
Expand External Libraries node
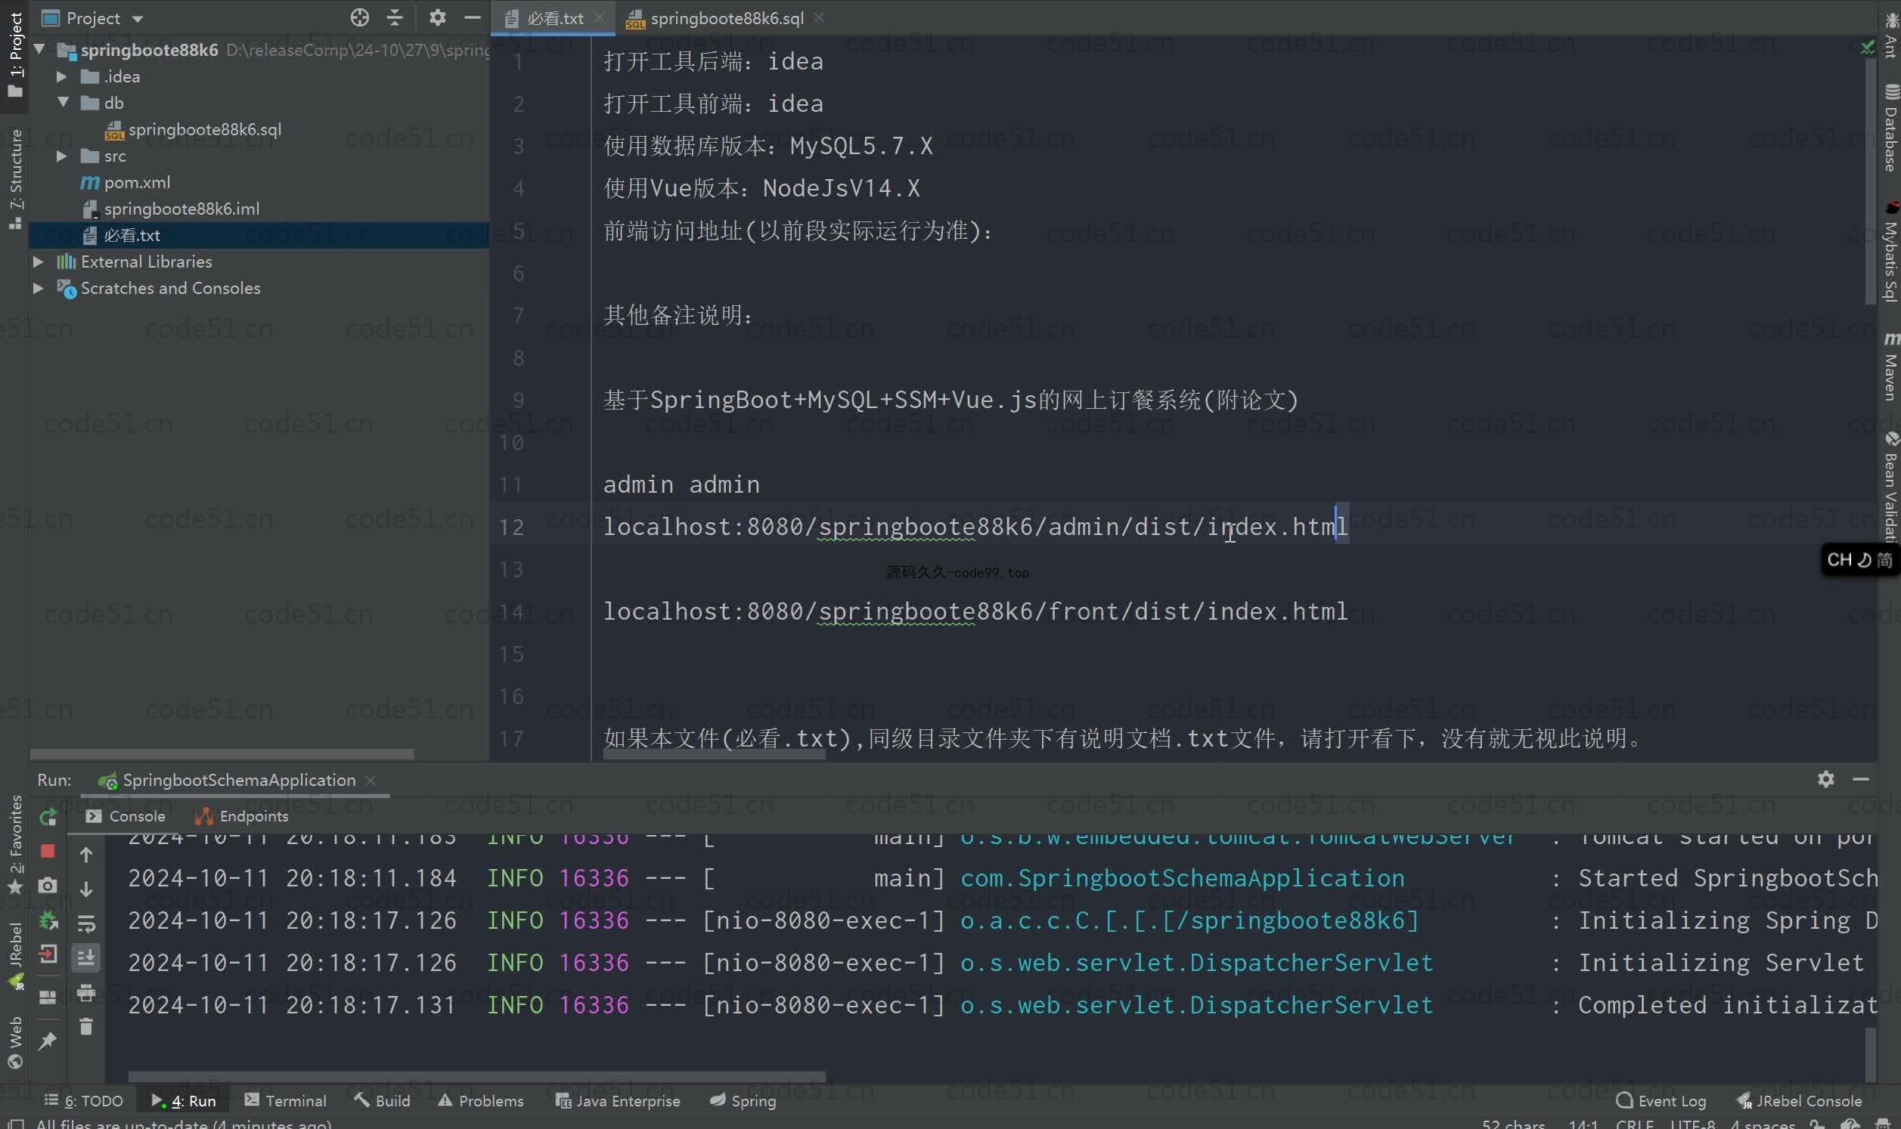[x=38, y=261]
